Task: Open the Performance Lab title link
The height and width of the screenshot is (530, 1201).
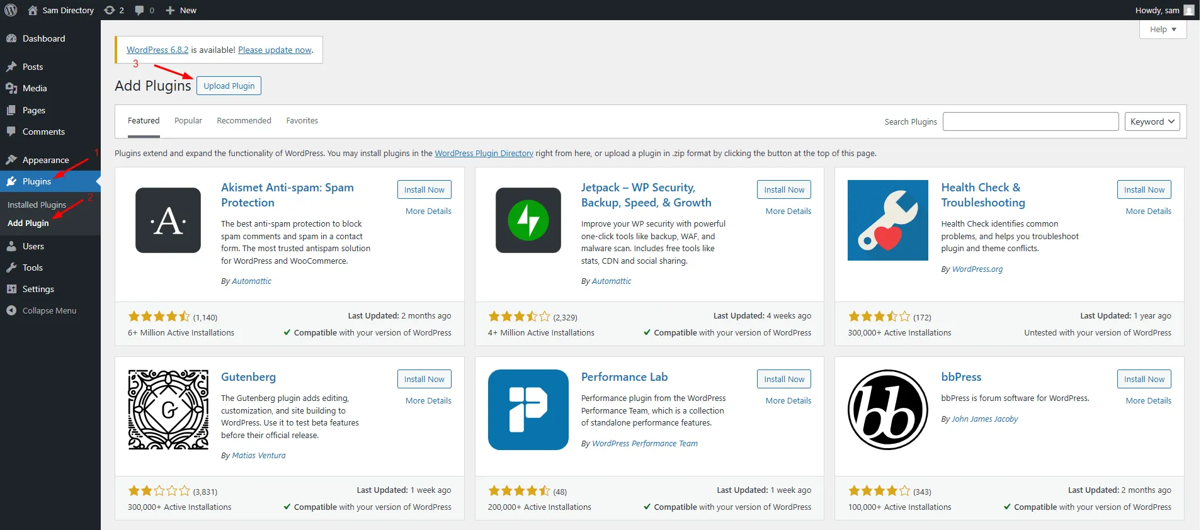Action: (624, 377)
